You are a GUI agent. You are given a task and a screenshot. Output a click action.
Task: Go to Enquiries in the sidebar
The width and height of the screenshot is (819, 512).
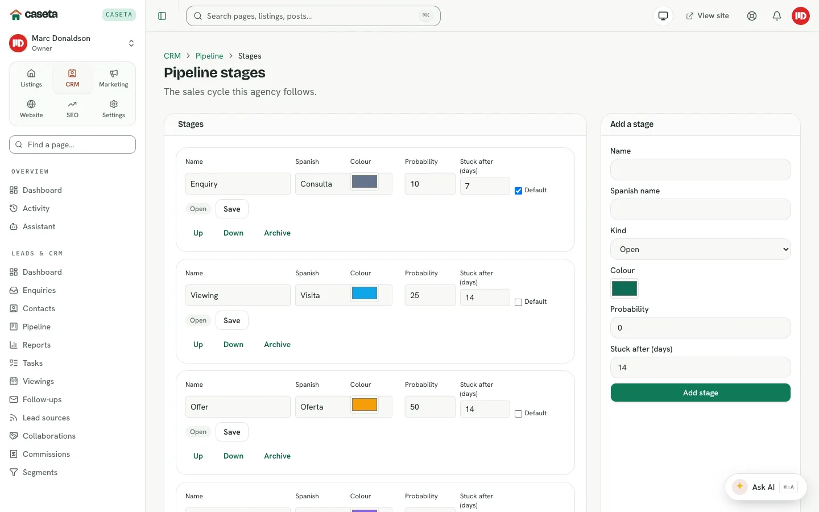click(72, 290)
